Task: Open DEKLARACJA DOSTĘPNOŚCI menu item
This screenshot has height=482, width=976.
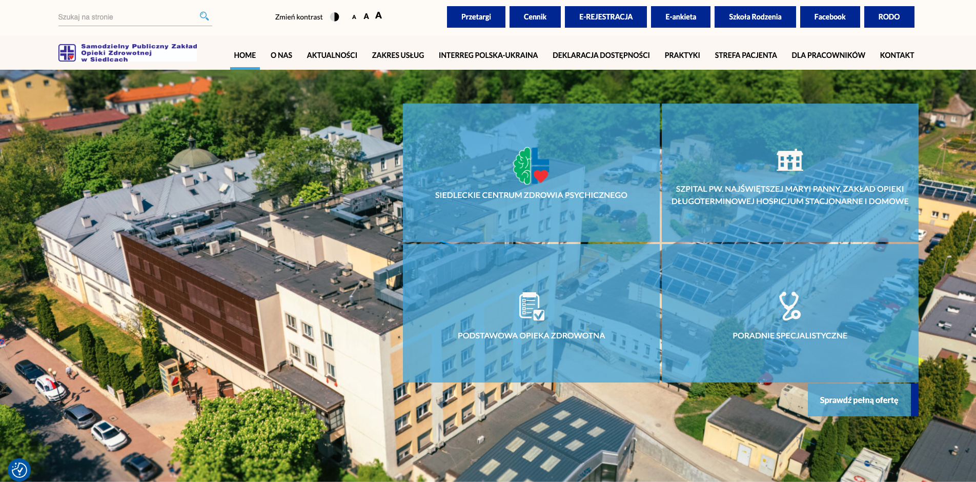Action: pyautogui.click(x=601, y=55)
